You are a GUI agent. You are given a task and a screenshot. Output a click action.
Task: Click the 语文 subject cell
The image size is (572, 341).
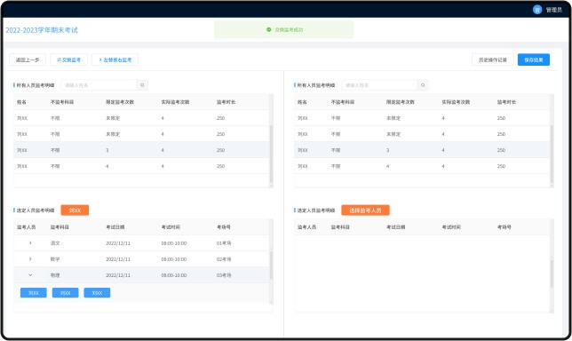pos(55,243)
